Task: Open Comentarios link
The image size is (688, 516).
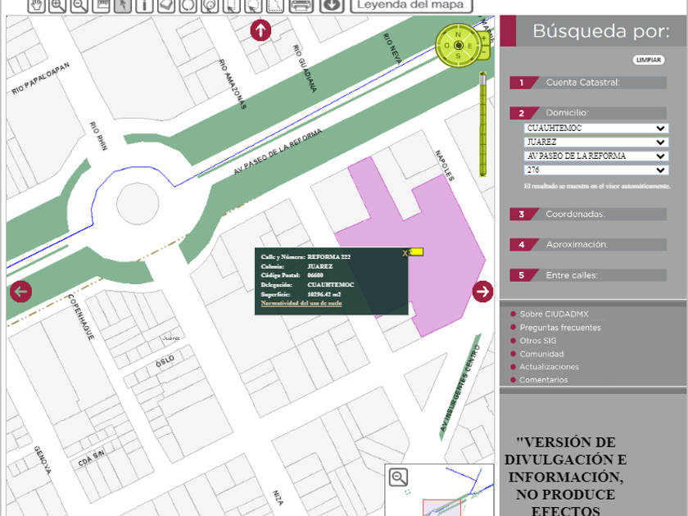Action: point(544,380)
